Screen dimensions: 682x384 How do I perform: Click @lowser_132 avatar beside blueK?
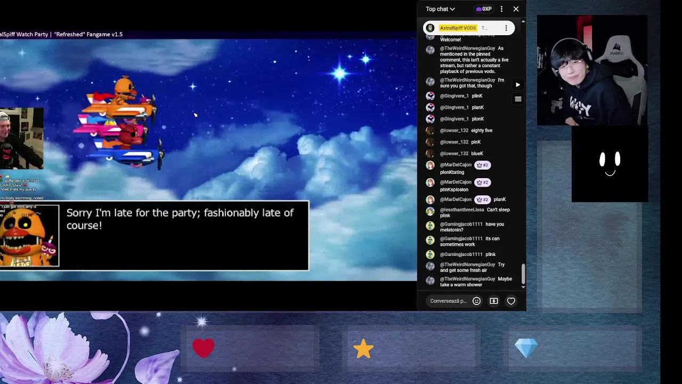431,154
